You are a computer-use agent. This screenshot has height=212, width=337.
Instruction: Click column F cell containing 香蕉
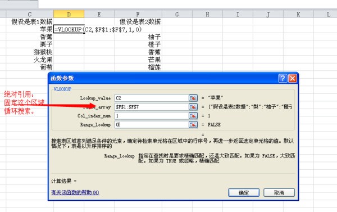coord(138,52)
